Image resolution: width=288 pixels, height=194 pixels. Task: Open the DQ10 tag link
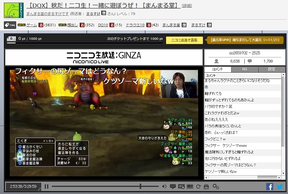(x=103, y=25)
